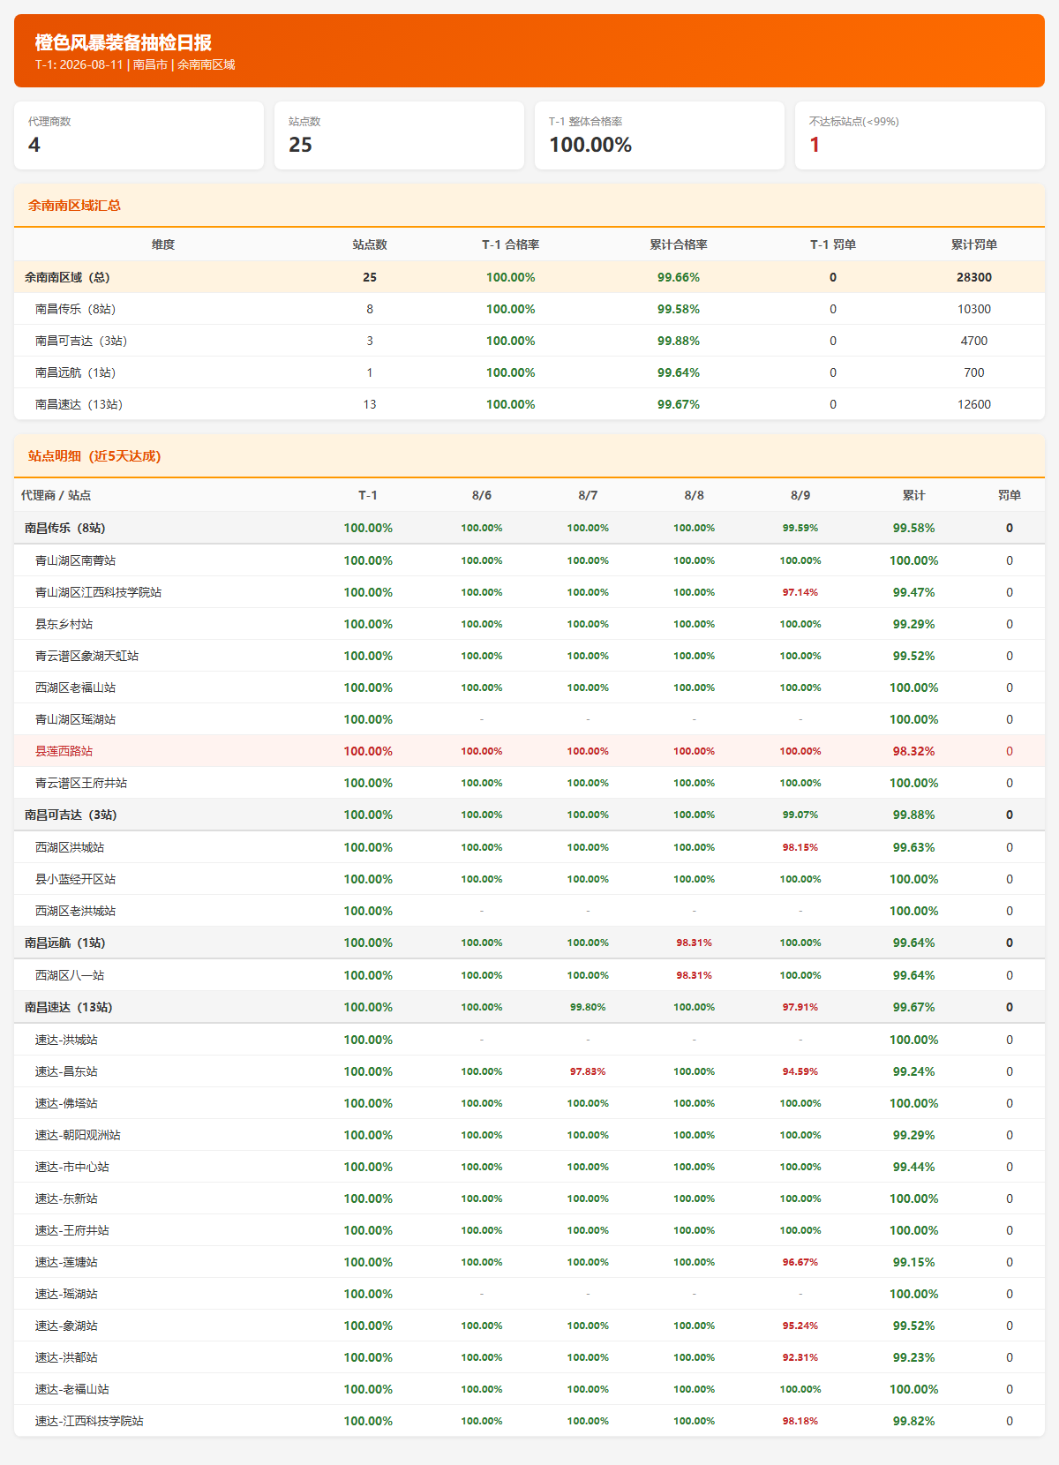Click the 速达-朝阳观洲站 row
Screen dimensions: 1059x1465
pyautogui.click(x=529, y=1135)
